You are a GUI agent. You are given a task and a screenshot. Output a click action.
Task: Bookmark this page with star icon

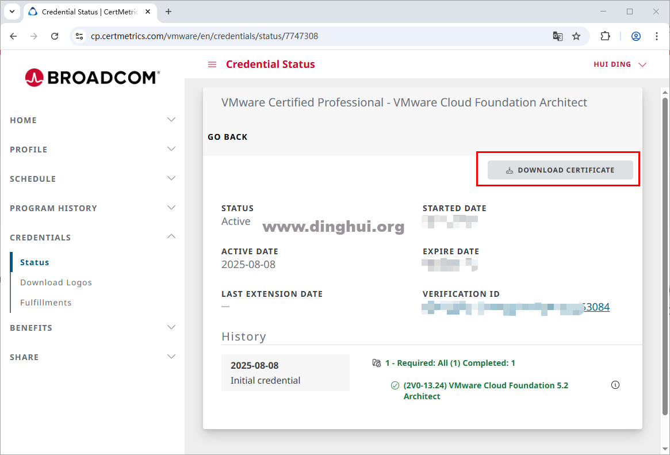[576, 36]
